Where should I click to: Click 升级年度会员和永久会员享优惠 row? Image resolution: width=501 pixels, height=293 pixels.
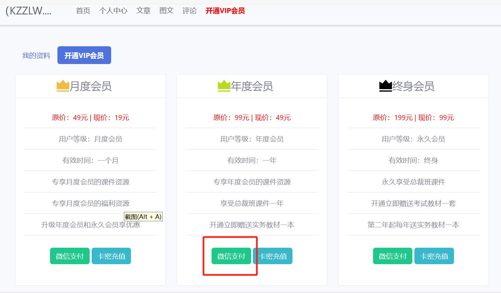click(x=90, y=225)
